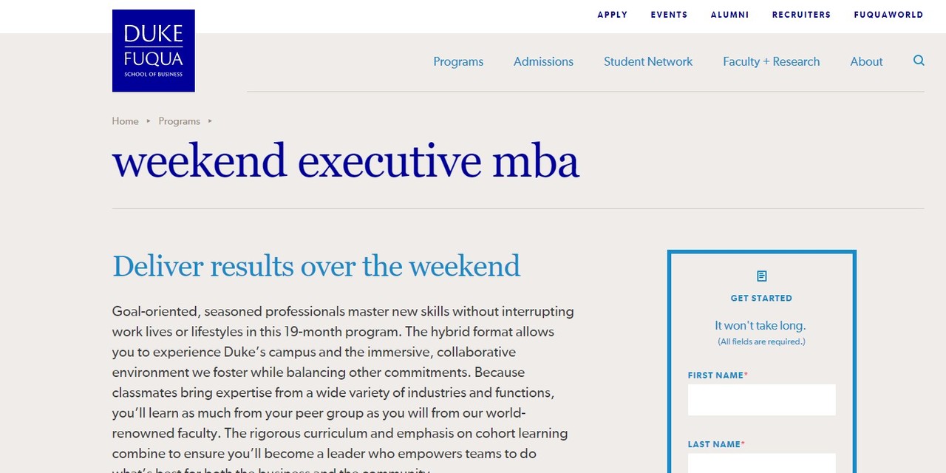Expand the Faculty + Research menu
The height and width of the screenshot is (473, 946).
771,62
